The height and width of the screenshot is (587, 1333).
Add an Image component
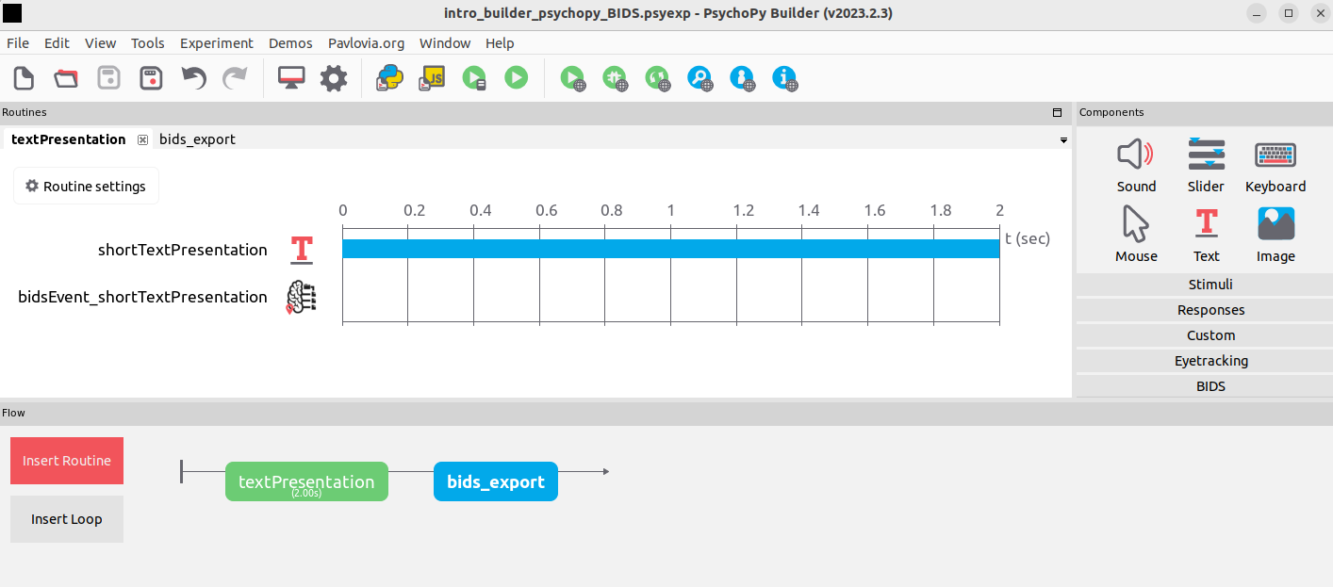pos(1275,235)
